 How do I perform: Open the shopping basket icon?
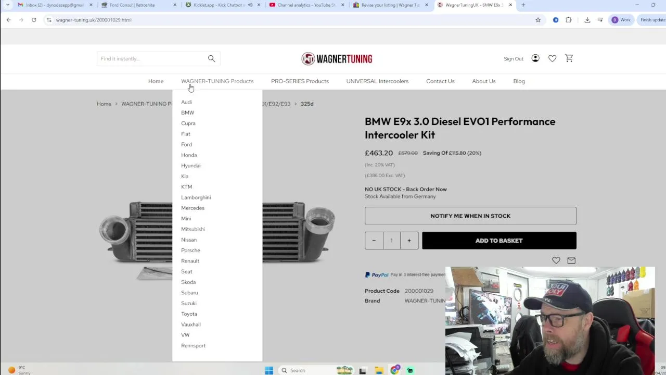point(569,58)
